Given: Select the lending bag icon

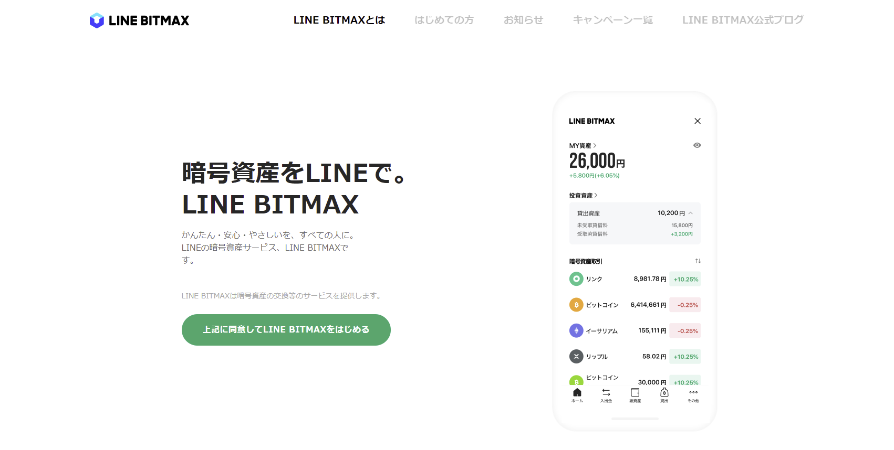Looking at the screenshot, I should point(664,392).
